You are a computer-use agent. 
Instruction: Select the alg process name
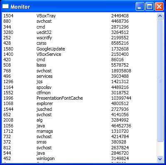coord(39,120)
